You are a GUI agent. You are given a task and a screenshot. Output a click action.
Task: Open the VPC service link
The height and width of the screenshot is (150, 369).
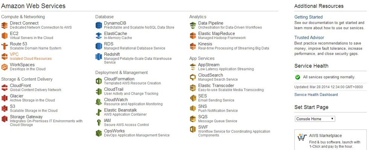click(x=14, y=54)
